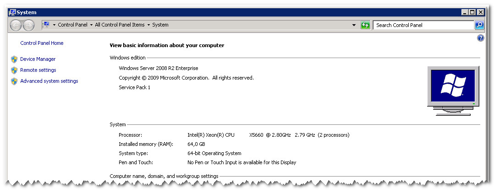Click the computer icon in the address bar
Image resolution: width=494 pixels, height=193 pixels.
pyautogui.click(x=46, y=25)
